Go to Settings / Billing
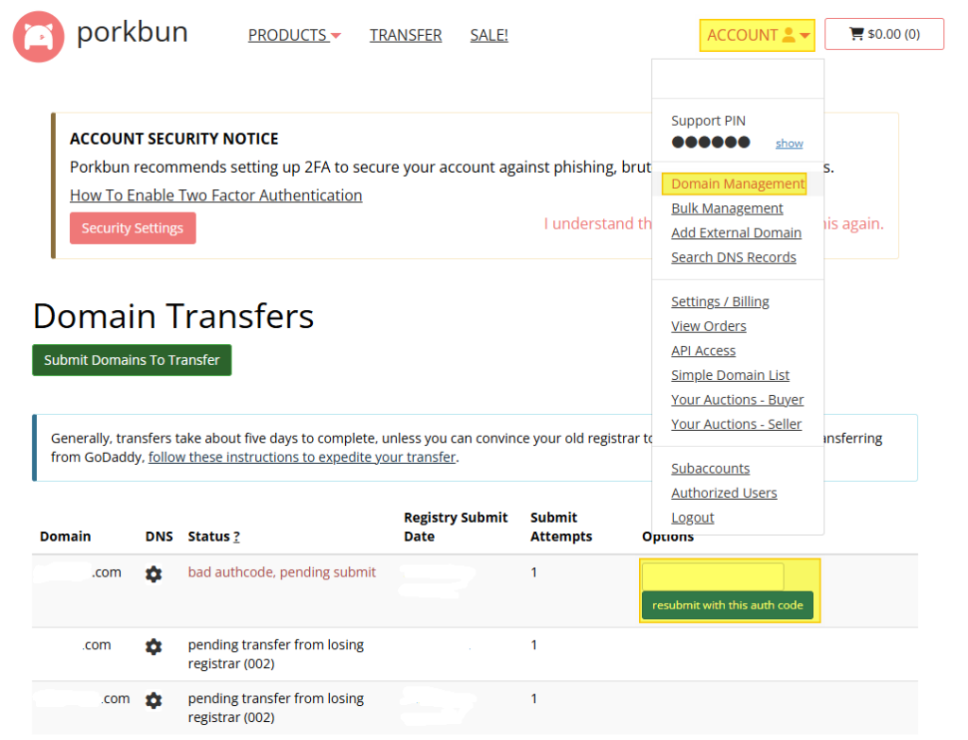Screen dimensions: 968x740 [x=719, y=301]
